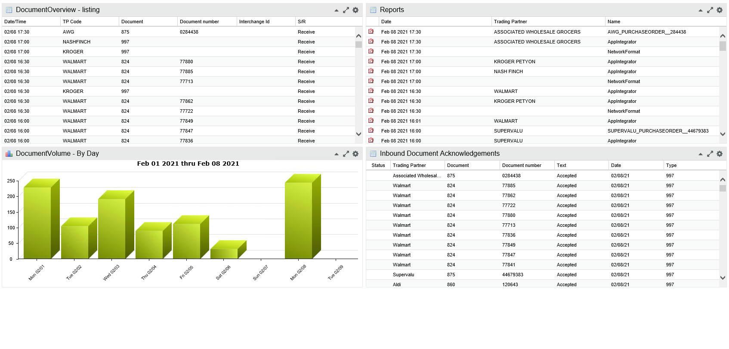Sort Reports by Trading Partner column
729x349 pixels.
coord(548,22)
